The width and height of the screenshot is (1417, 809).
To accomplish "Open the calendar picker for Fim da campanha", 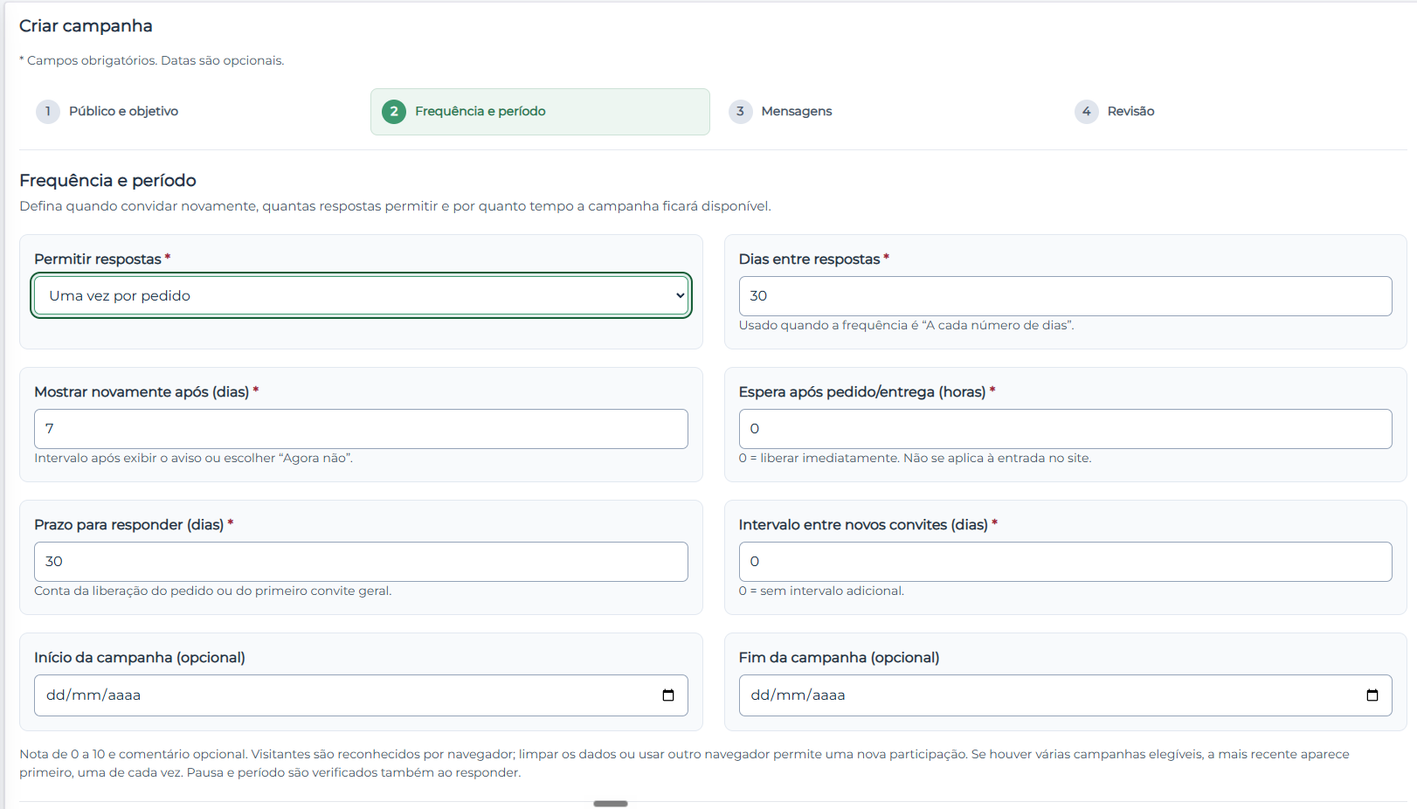I will [x=1372, y=695].
